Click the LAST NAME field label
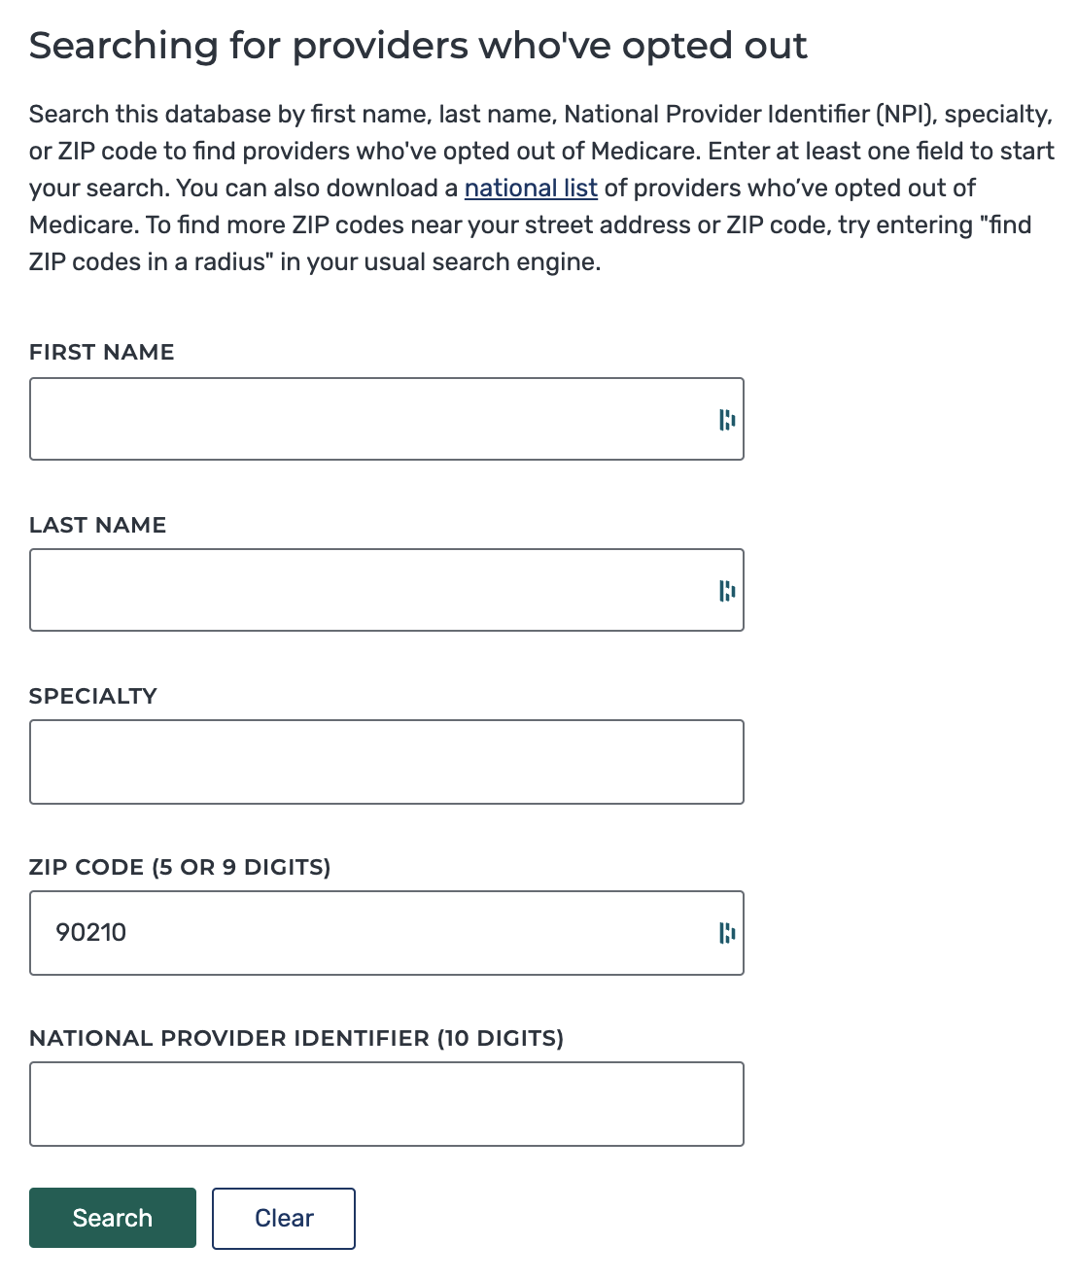This screenshot has height=1279, width=1077. point(97,525)
